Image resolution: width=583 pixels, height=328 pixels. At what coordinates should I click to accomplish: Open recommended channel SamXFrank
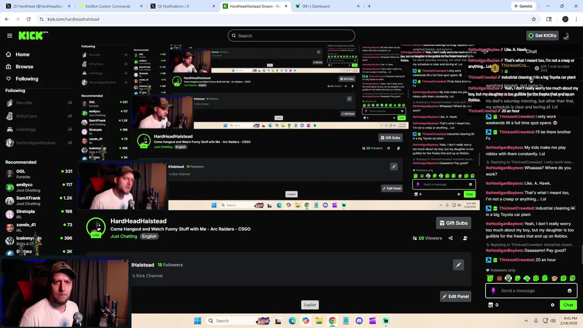click(x=39, y=200)
